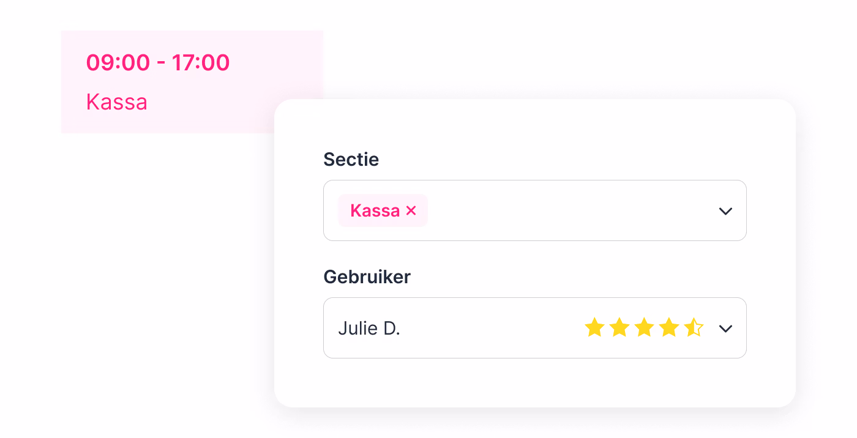The image size is (857, 438).
Task: Click the Kassa label on the schedule block
Action: point(117,102)
